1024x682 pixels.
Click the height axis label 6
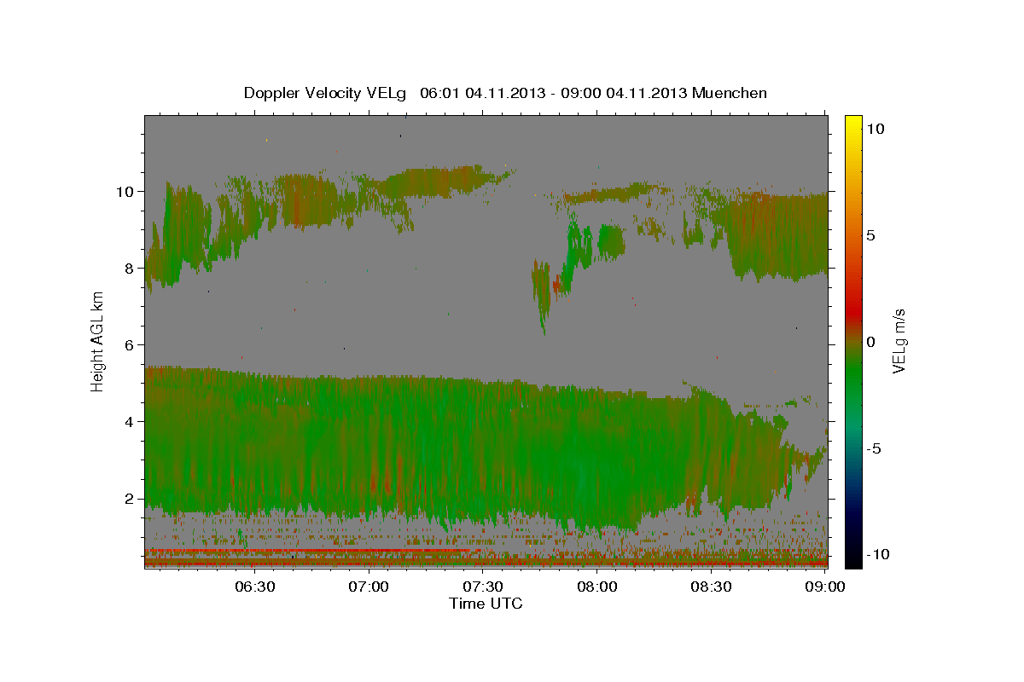(131, 344)
